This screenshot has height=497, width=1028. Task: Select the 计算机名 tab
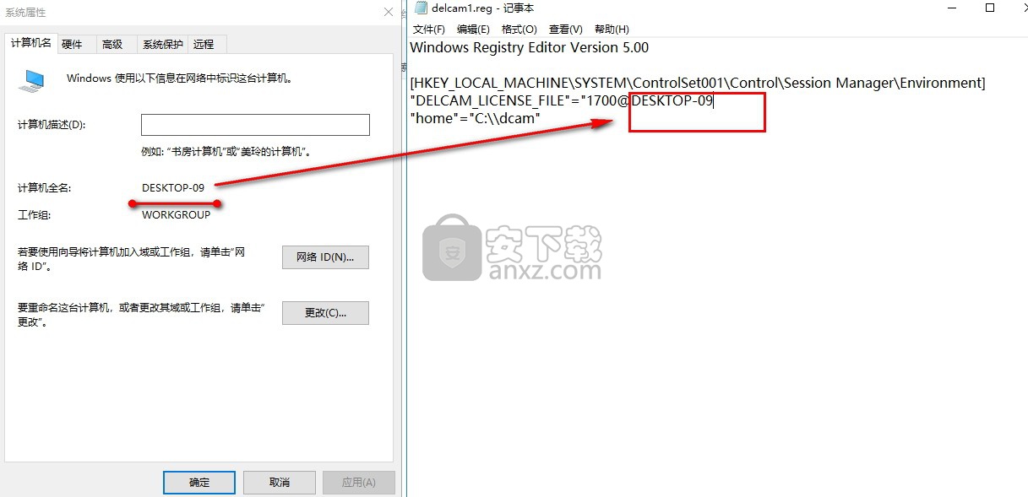(30, 43)
